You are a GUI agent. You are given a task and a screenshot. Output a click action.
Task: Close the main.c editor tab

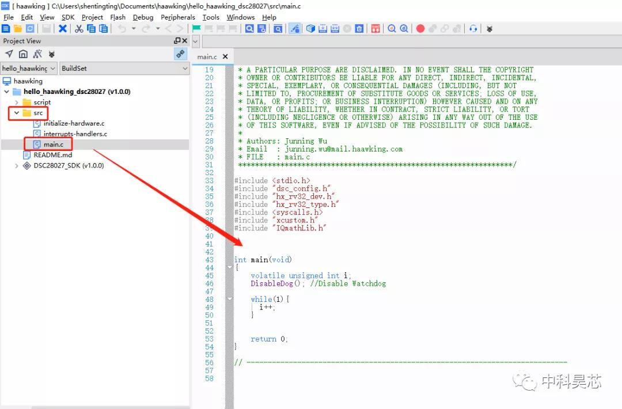(225, 56)
